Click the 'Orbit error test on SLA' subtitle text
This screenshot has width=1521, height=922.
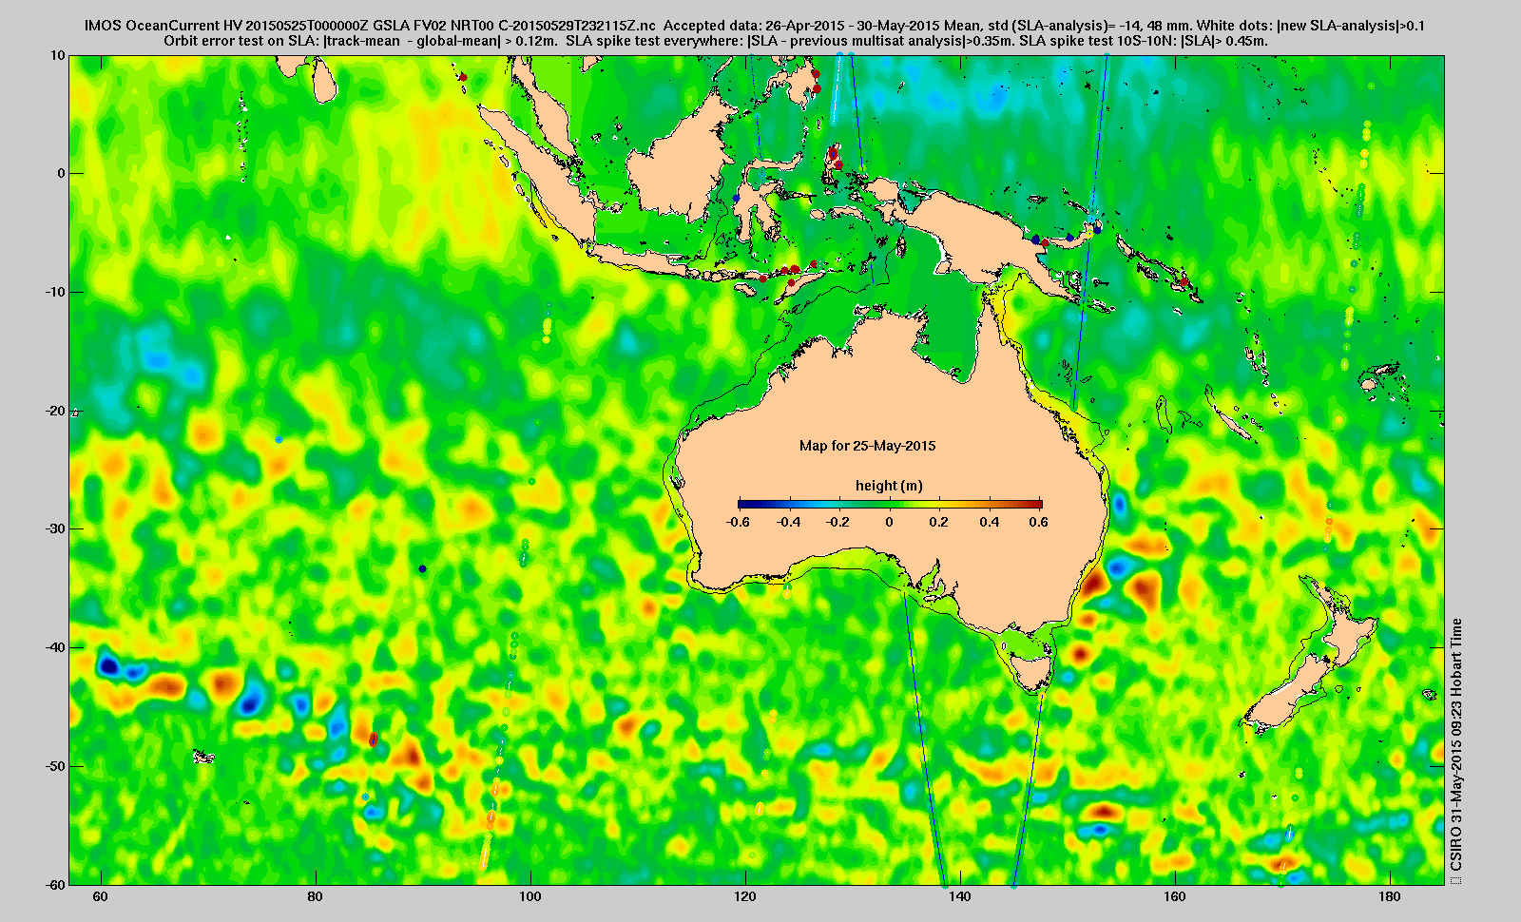[241, 41]
